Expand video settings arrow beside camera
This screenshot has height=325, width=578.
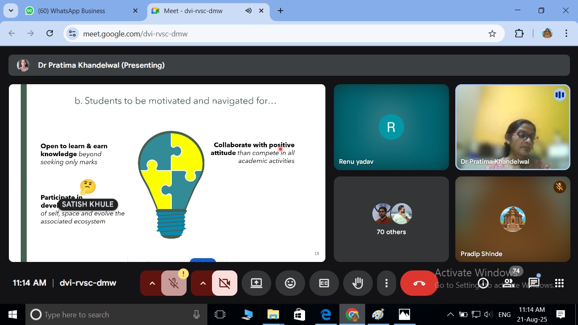[203, 283]
